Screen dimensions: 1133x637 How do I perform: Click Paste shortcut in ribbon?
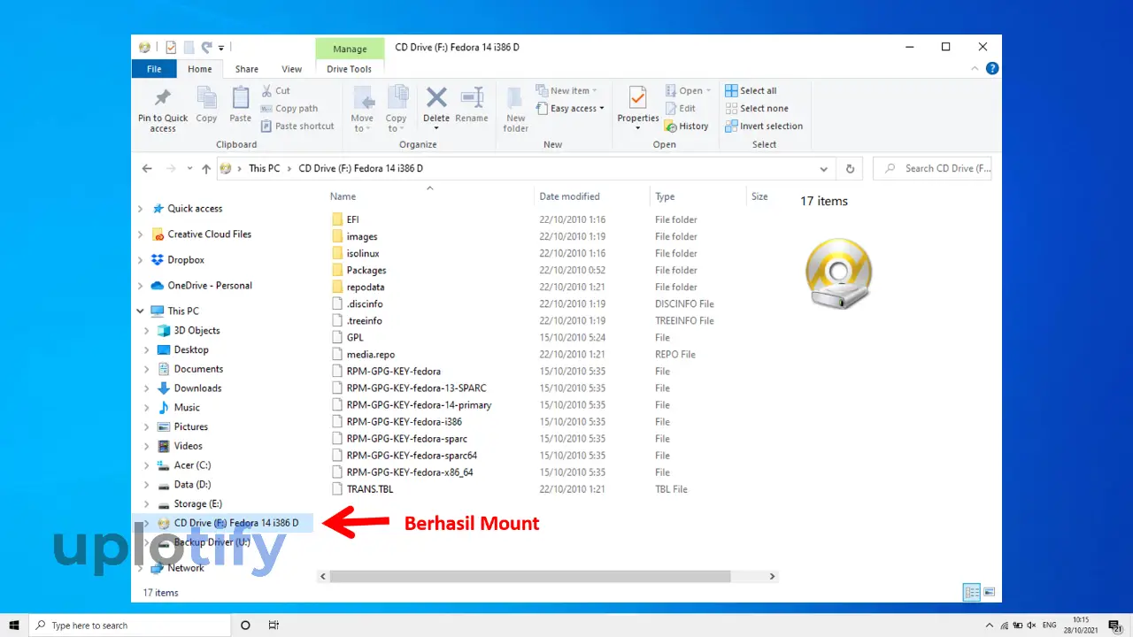[297, 126]
